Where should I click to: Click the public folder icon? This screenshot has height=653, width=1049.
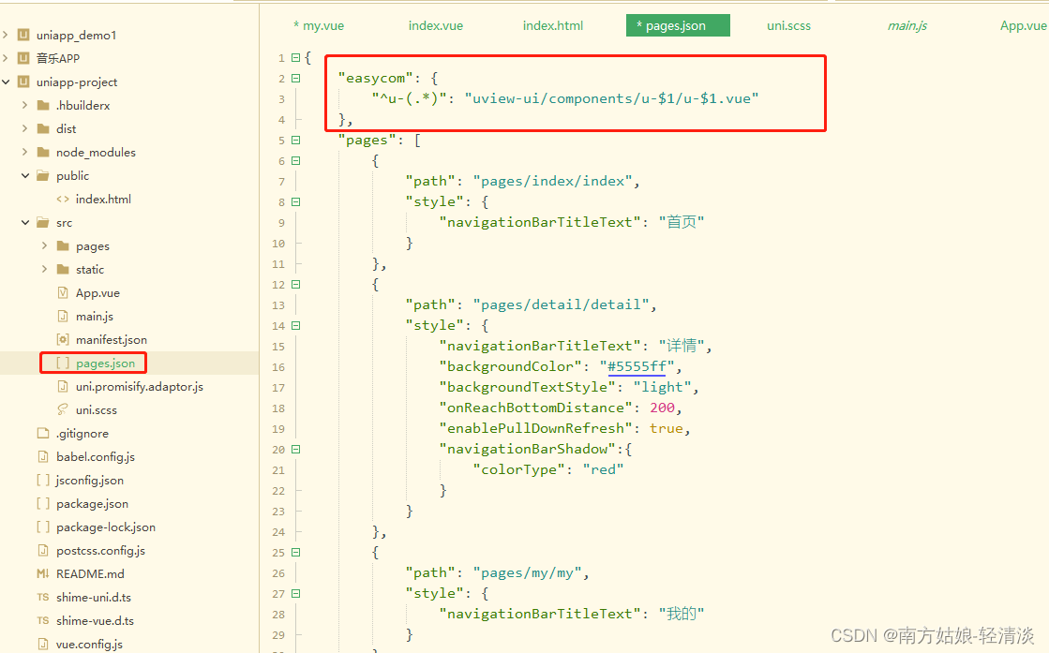[43, 175]
